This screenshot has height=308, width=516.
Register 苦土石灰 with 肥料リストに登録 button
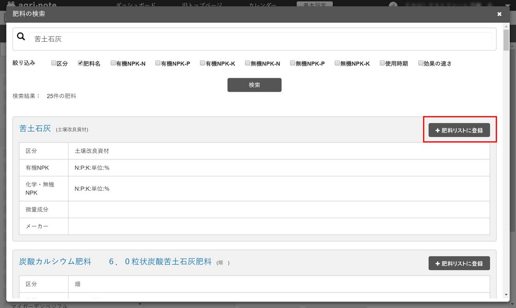[459, 131]
